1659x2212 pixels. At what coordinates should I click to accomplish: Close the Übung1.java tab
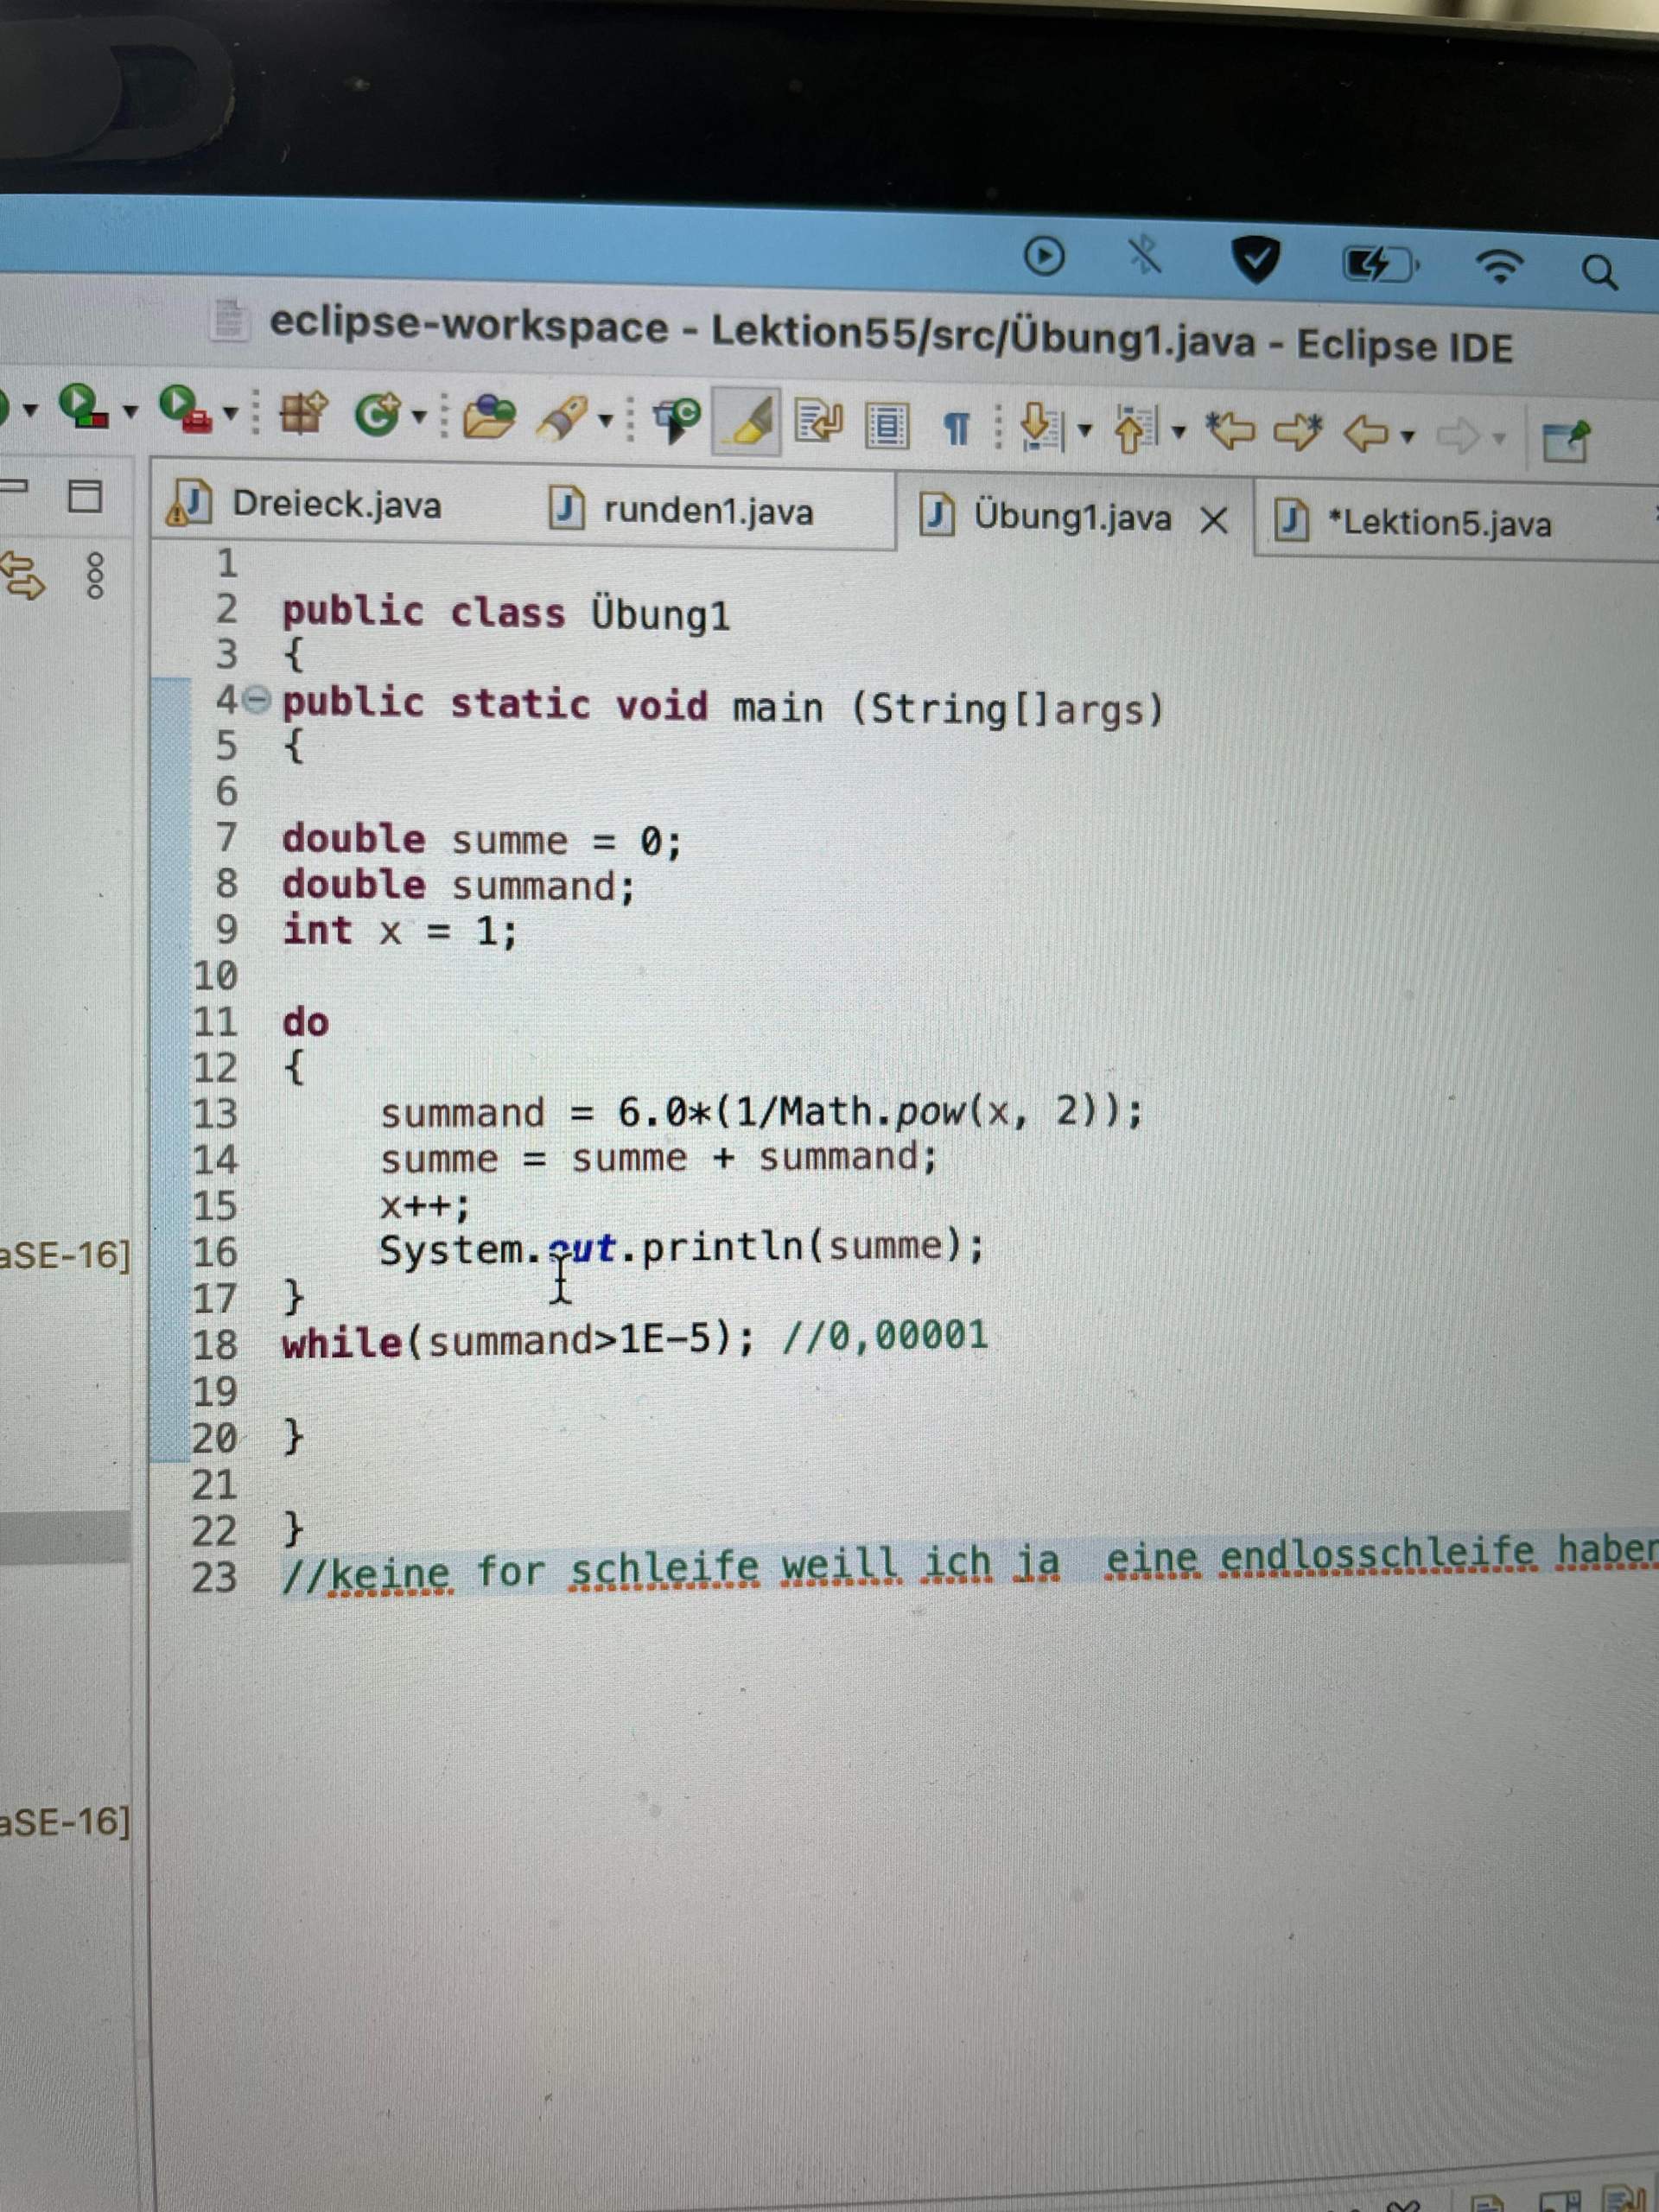1214,520
